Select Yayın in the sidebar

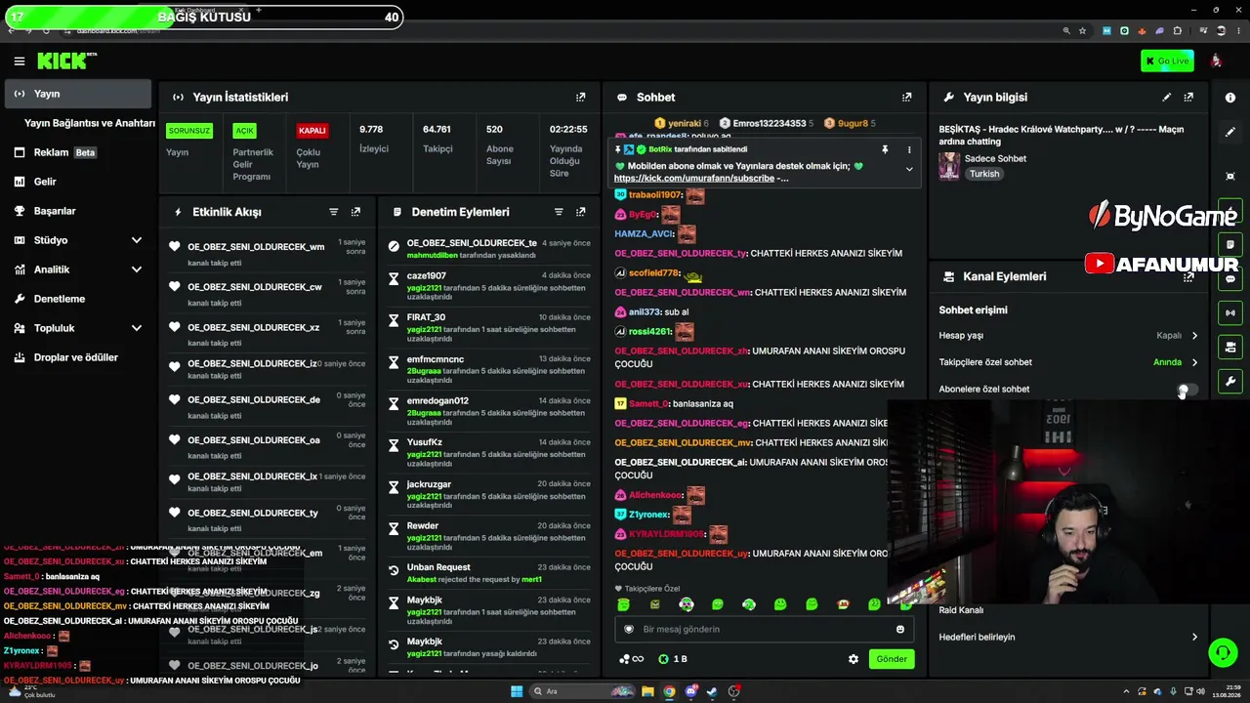click(78, 94)
